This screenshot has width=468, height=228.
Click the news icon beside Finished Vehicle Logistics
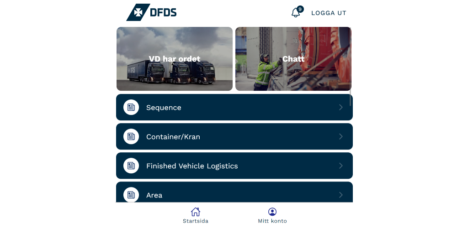click(x=131, y=166)
